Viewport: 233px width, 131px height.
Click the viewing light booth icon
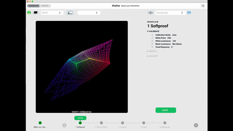click(151, 13)
